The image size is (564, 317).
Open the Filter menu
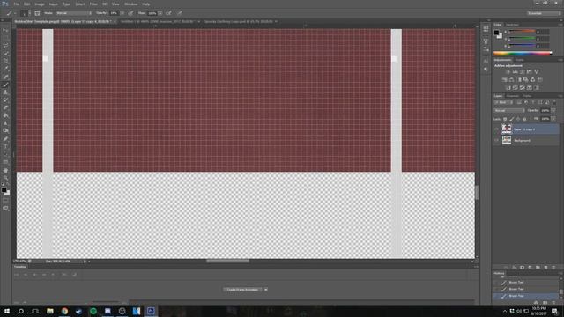[x=93, y=4]
